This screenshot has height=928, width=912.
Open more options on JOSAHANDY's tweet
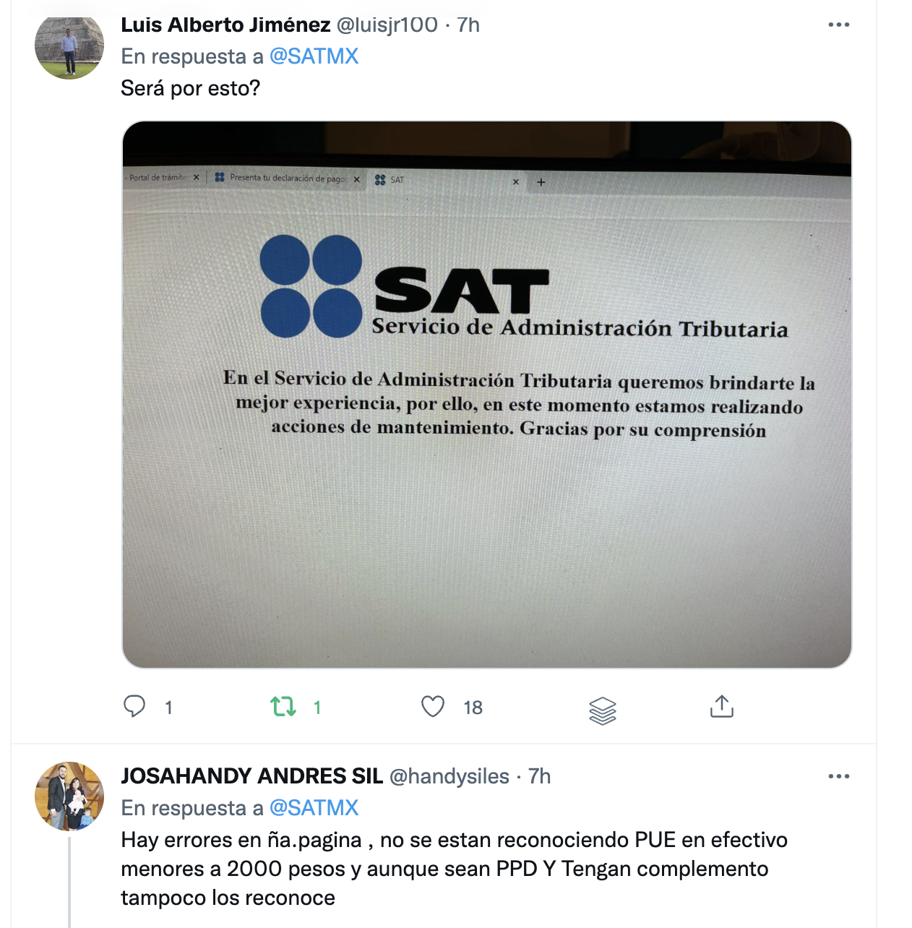[x=838, y=776]
